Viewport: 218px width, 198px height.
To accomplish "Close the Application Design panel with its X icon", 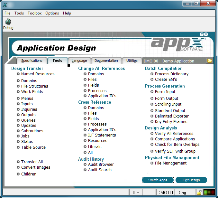I will [x=206, y=34].
